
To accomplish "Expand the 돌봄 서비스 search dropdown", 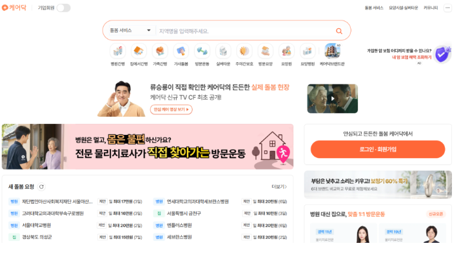I will click(130, 30).
